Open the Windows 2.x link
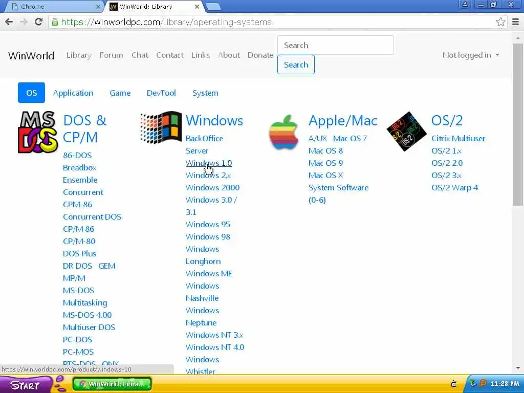 click(208, 176)
